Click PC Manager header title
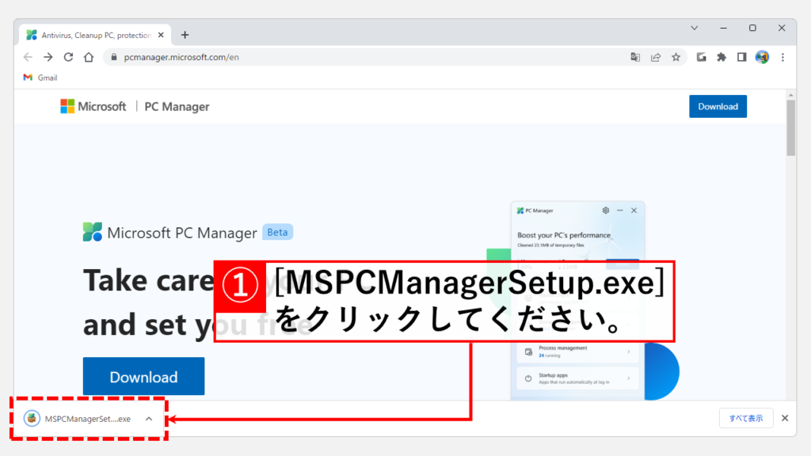 177,107
